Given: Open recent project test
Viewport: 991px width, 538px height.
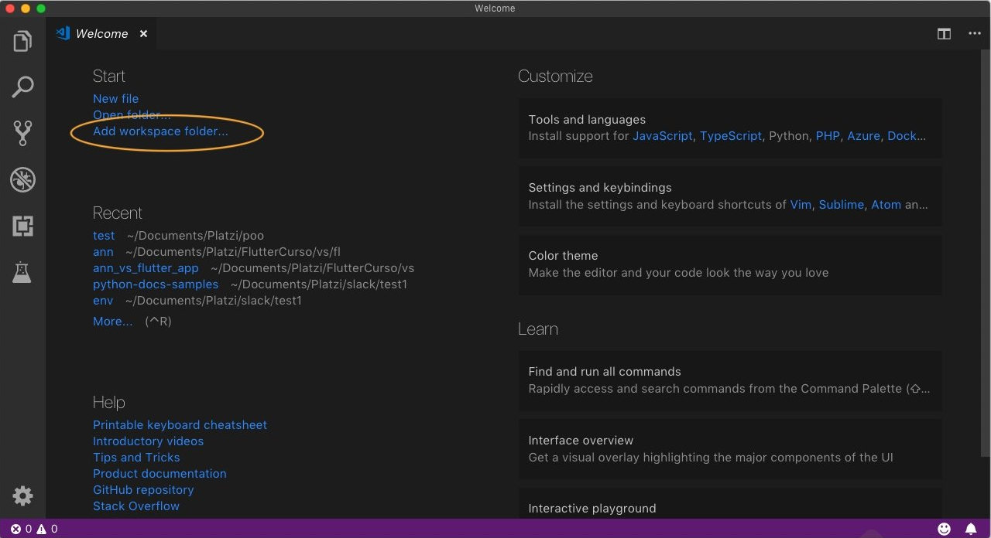Looking at the screenshot, I should [104, 236].
